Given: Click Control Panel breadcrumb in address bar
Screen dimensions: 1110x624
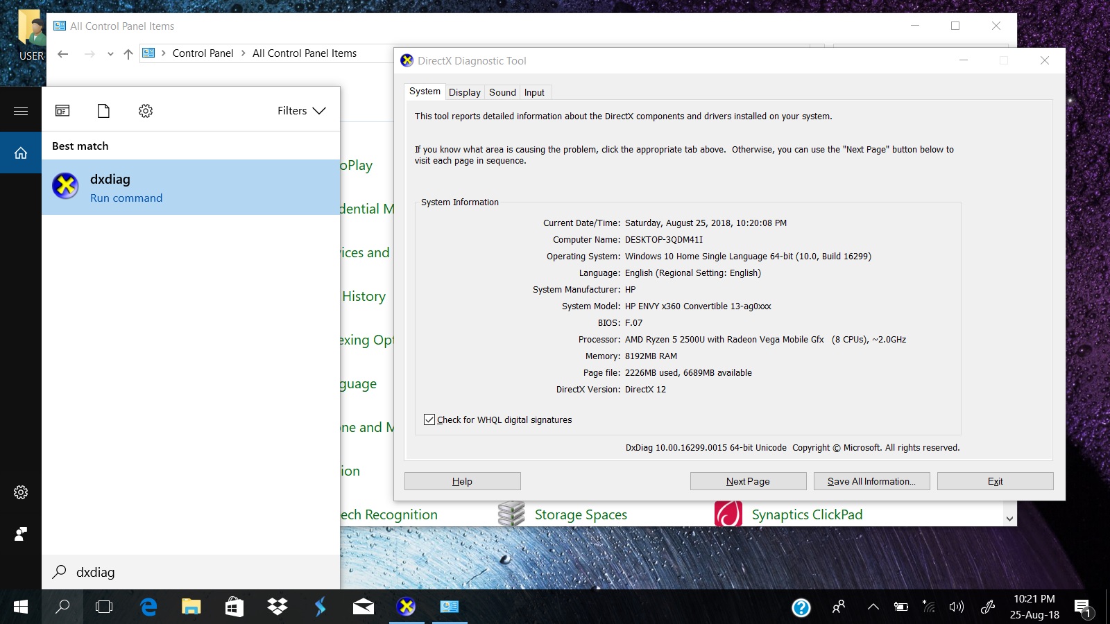Looking at the screenshot, I should pyautogui.click(x=203, y=53).
